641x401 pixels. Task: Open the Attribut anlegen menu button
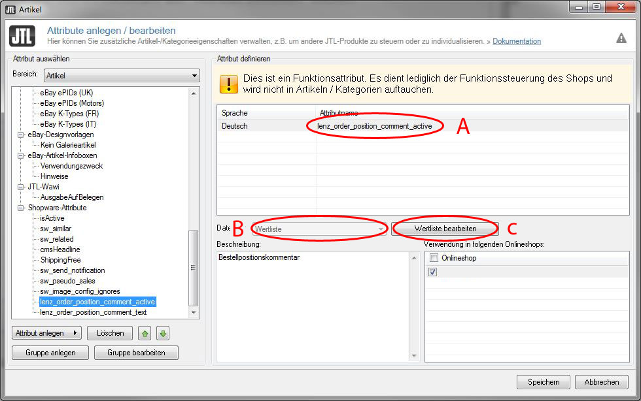[46, 333]
